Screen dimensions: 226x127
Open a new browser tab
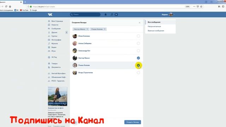[x=25, y=2]
